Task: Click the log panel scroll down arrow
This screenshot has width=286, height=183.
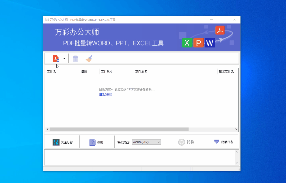Action: [236, 163]
